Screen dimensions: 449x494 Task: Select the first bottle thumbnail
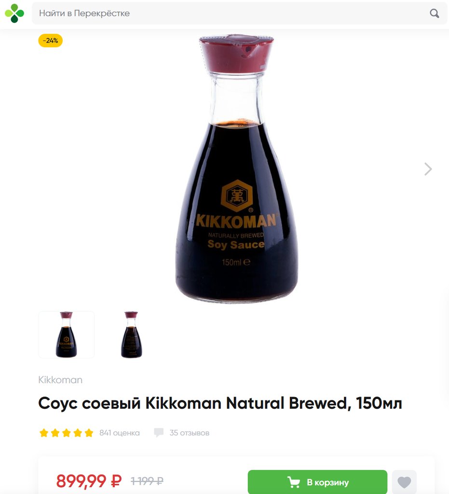[x=67, y=335]
